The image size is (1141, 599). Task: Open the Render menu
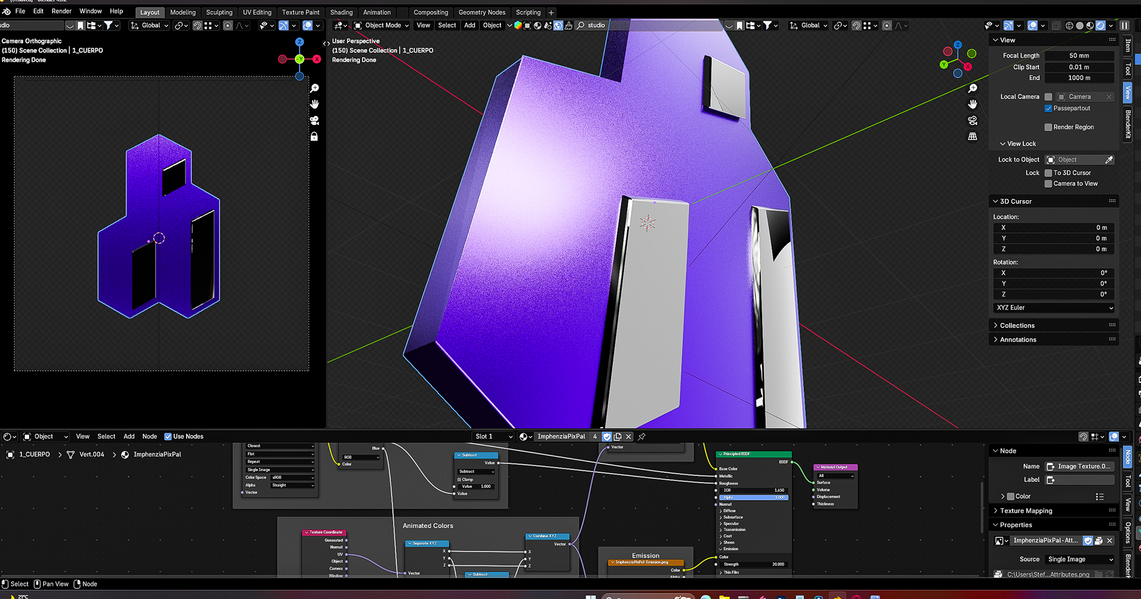click(x=61, y=11)
